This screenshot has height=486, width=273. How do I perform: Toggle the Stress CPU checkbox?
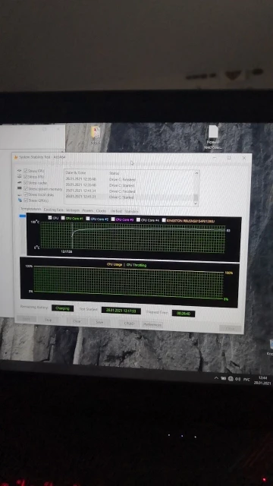[x=26, y=170]
